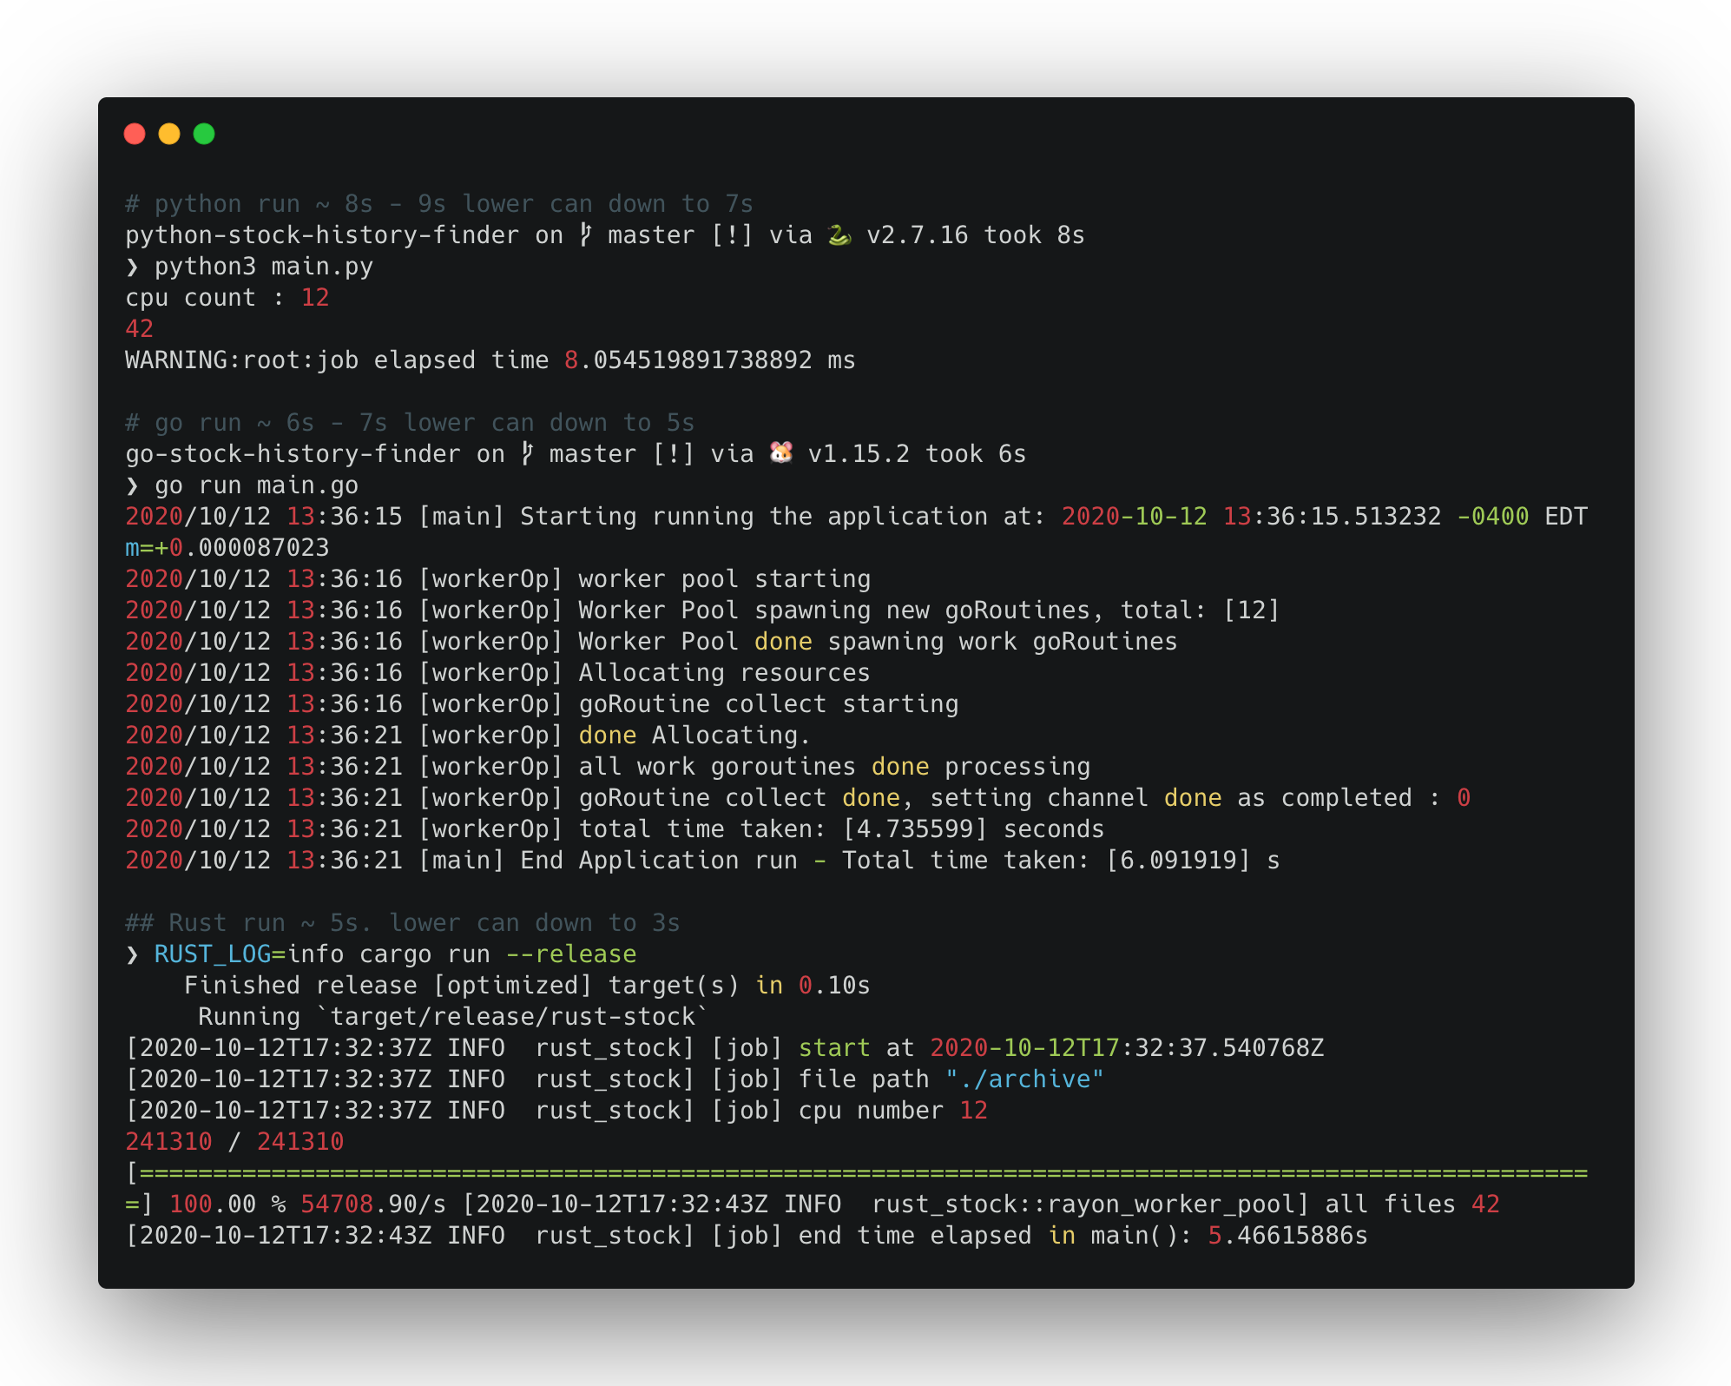Click the Python snake version icon
This screenshot has height=1386, width=1731.
[838, 234]
